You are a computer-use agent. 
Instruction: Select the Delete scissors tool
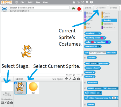[x=78, y=2]
